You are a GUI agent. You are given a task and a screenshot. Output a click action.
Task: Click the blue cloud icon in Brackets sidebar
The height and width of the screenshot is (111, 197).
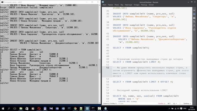pos(194,14)
